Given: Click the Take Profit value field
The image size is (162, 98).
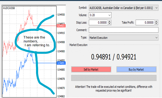Looking at the screenshot, I should tap(145, 23).
